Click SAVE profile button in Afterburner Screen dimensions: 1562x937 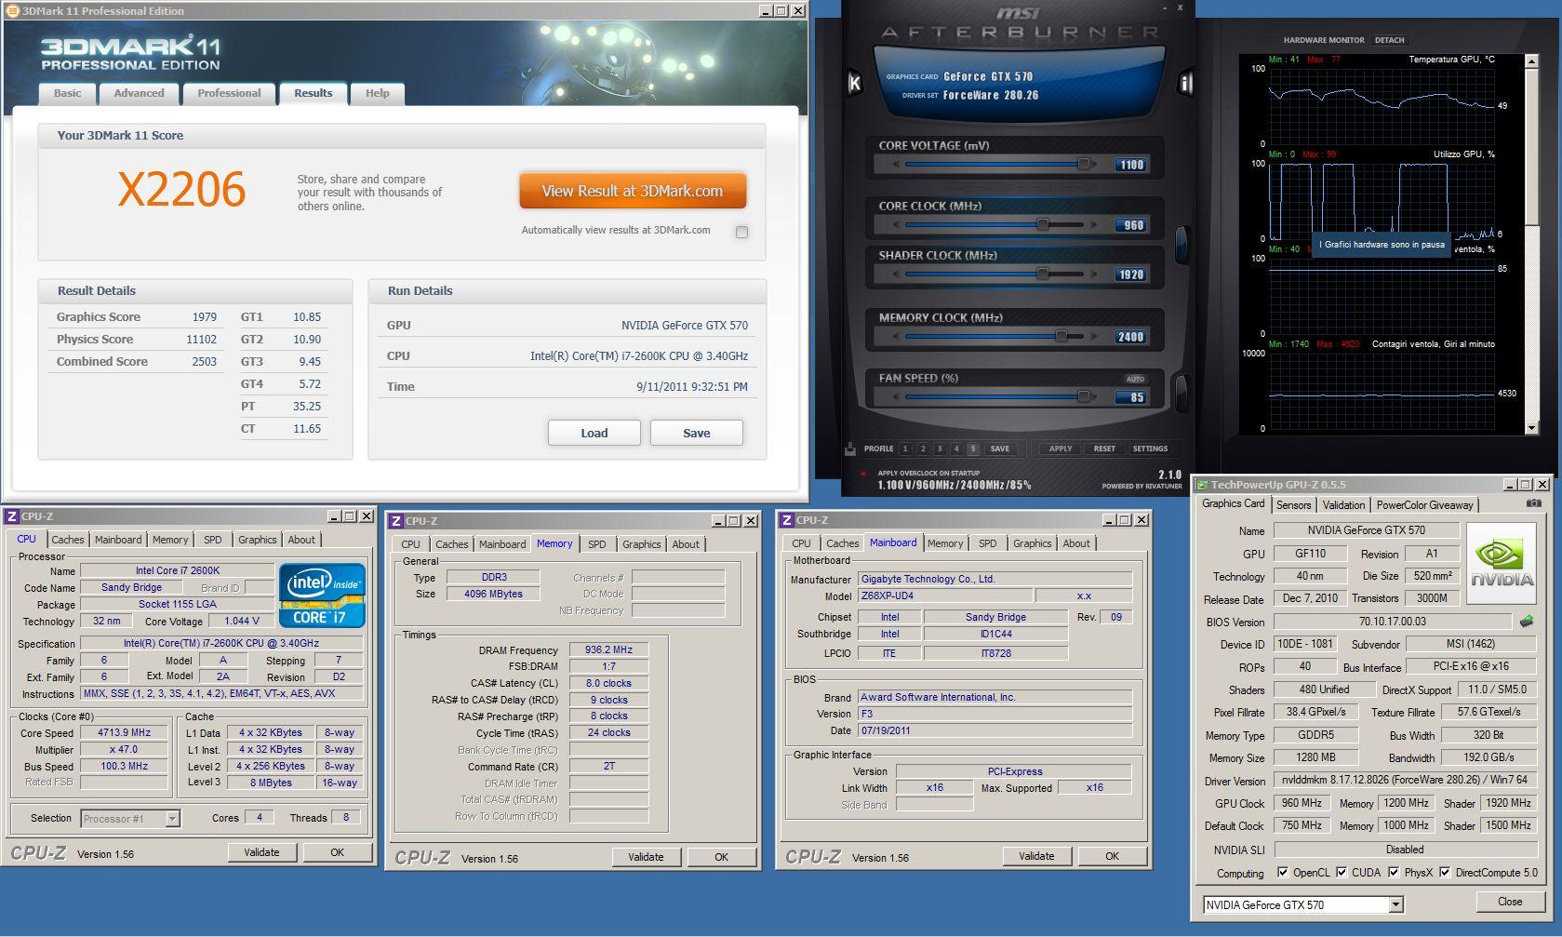(x=1000, y=448)
